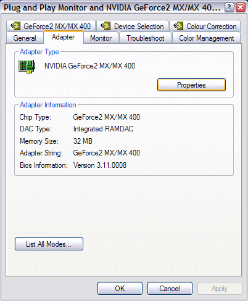Open the Monitor tab
Image resolution: width=248 pixels, height=301 pixels.
point(101,38)
